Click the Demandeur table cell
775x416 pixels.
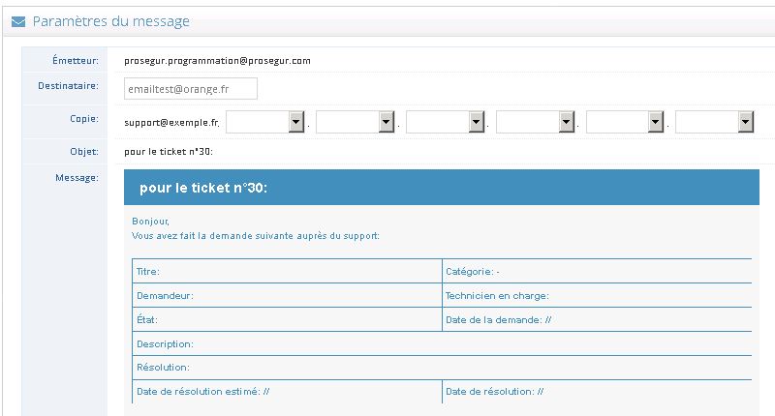[287, 296]
